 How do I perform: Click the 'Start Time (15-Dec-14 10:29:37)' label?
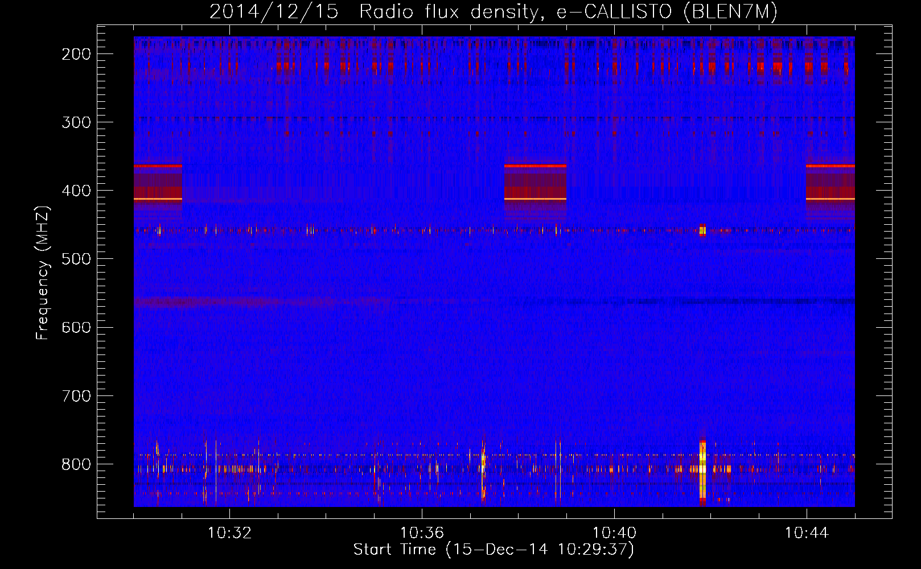point(494,550)
